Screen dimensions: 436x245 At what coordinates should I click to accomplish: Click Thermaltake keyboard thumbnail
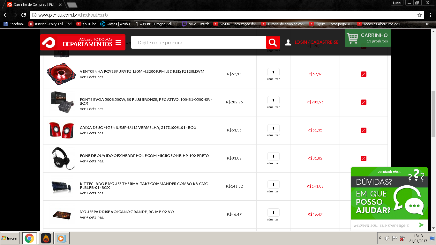[62, 187]
